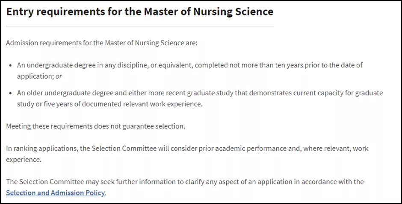Click the second bullet point marker
The height and width of the screenshot is (204, 402).
11,93
